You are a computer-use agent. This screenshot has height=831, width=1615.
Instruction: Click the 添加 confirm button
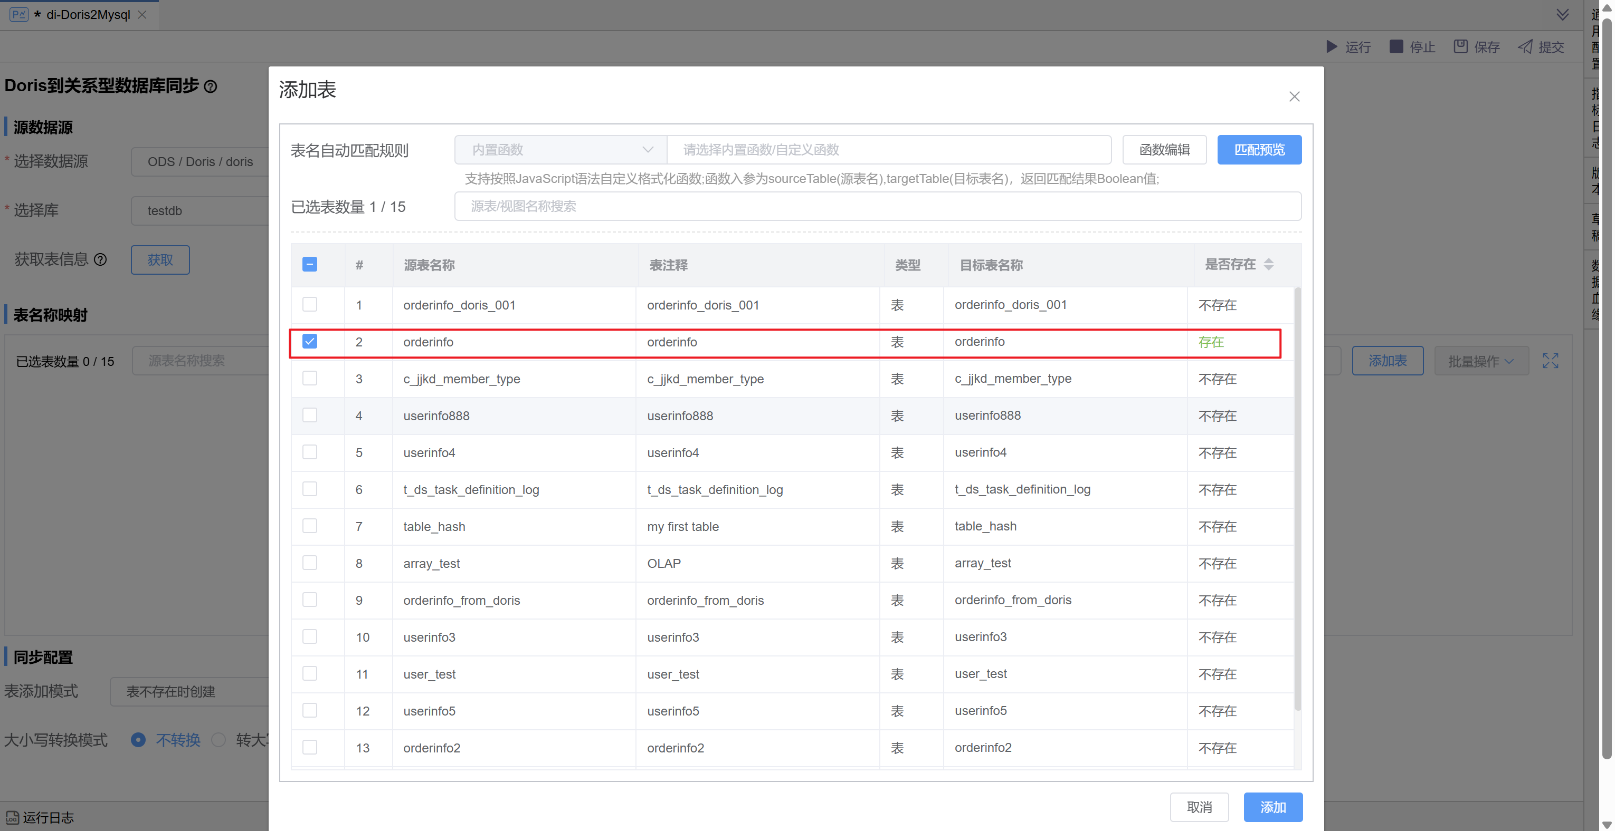1272,807
